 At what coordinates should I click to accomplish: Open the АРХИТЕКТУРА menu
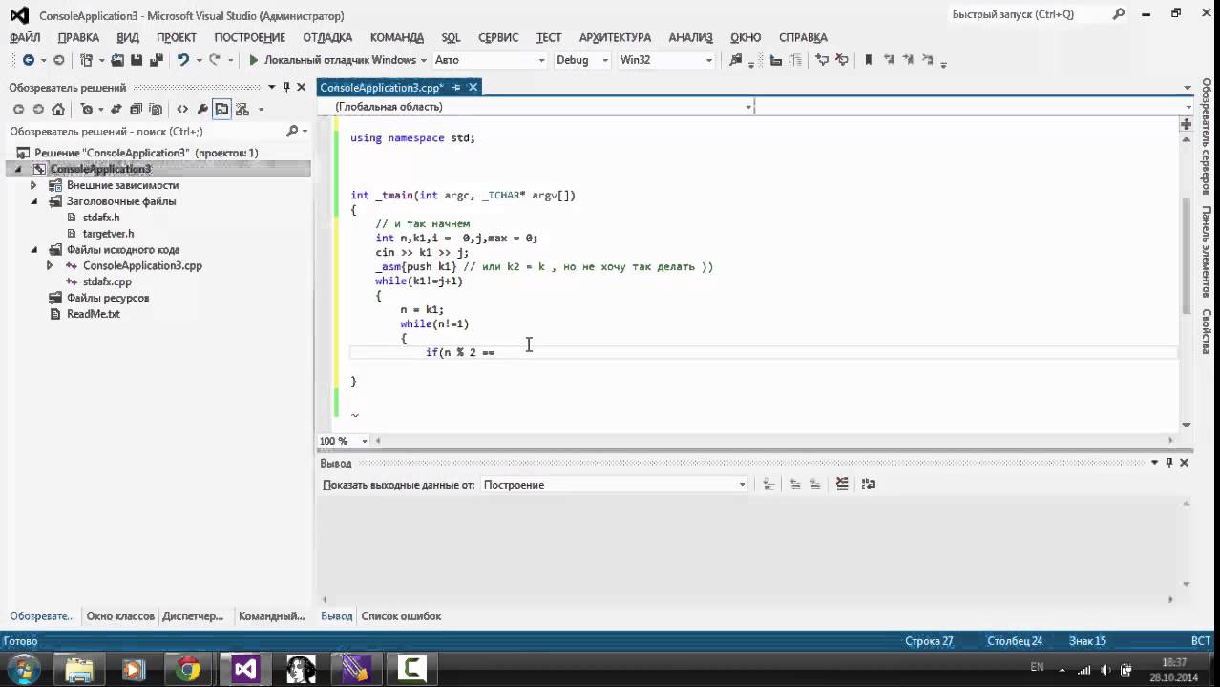point(615,37)
